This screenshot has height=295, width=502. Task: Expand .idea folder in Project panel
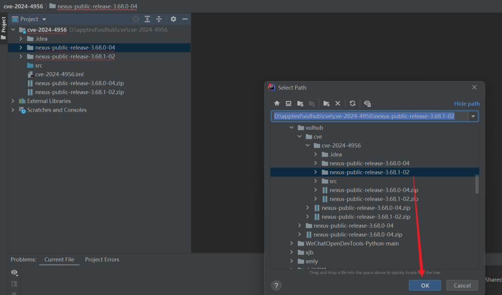tap(21, 39)
